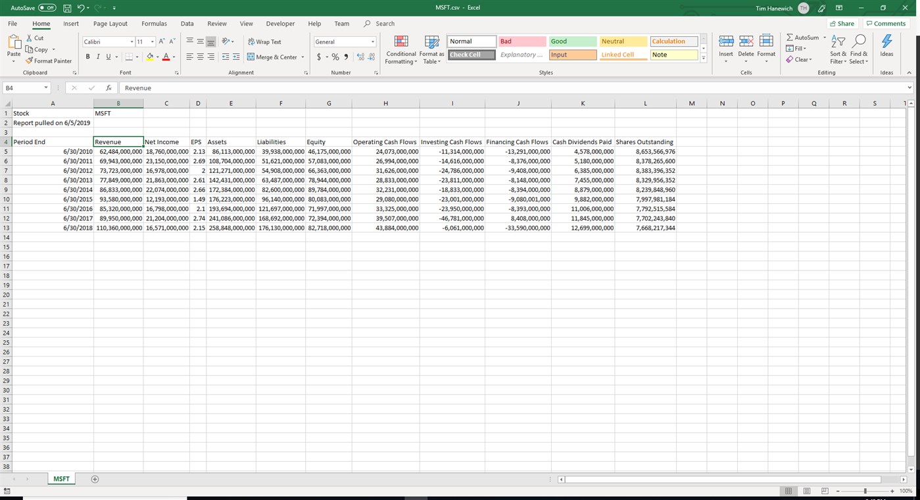Switch to Page Layout view in status bar
The width and height of the screenshot is (920, 500).
click(806, 491)
